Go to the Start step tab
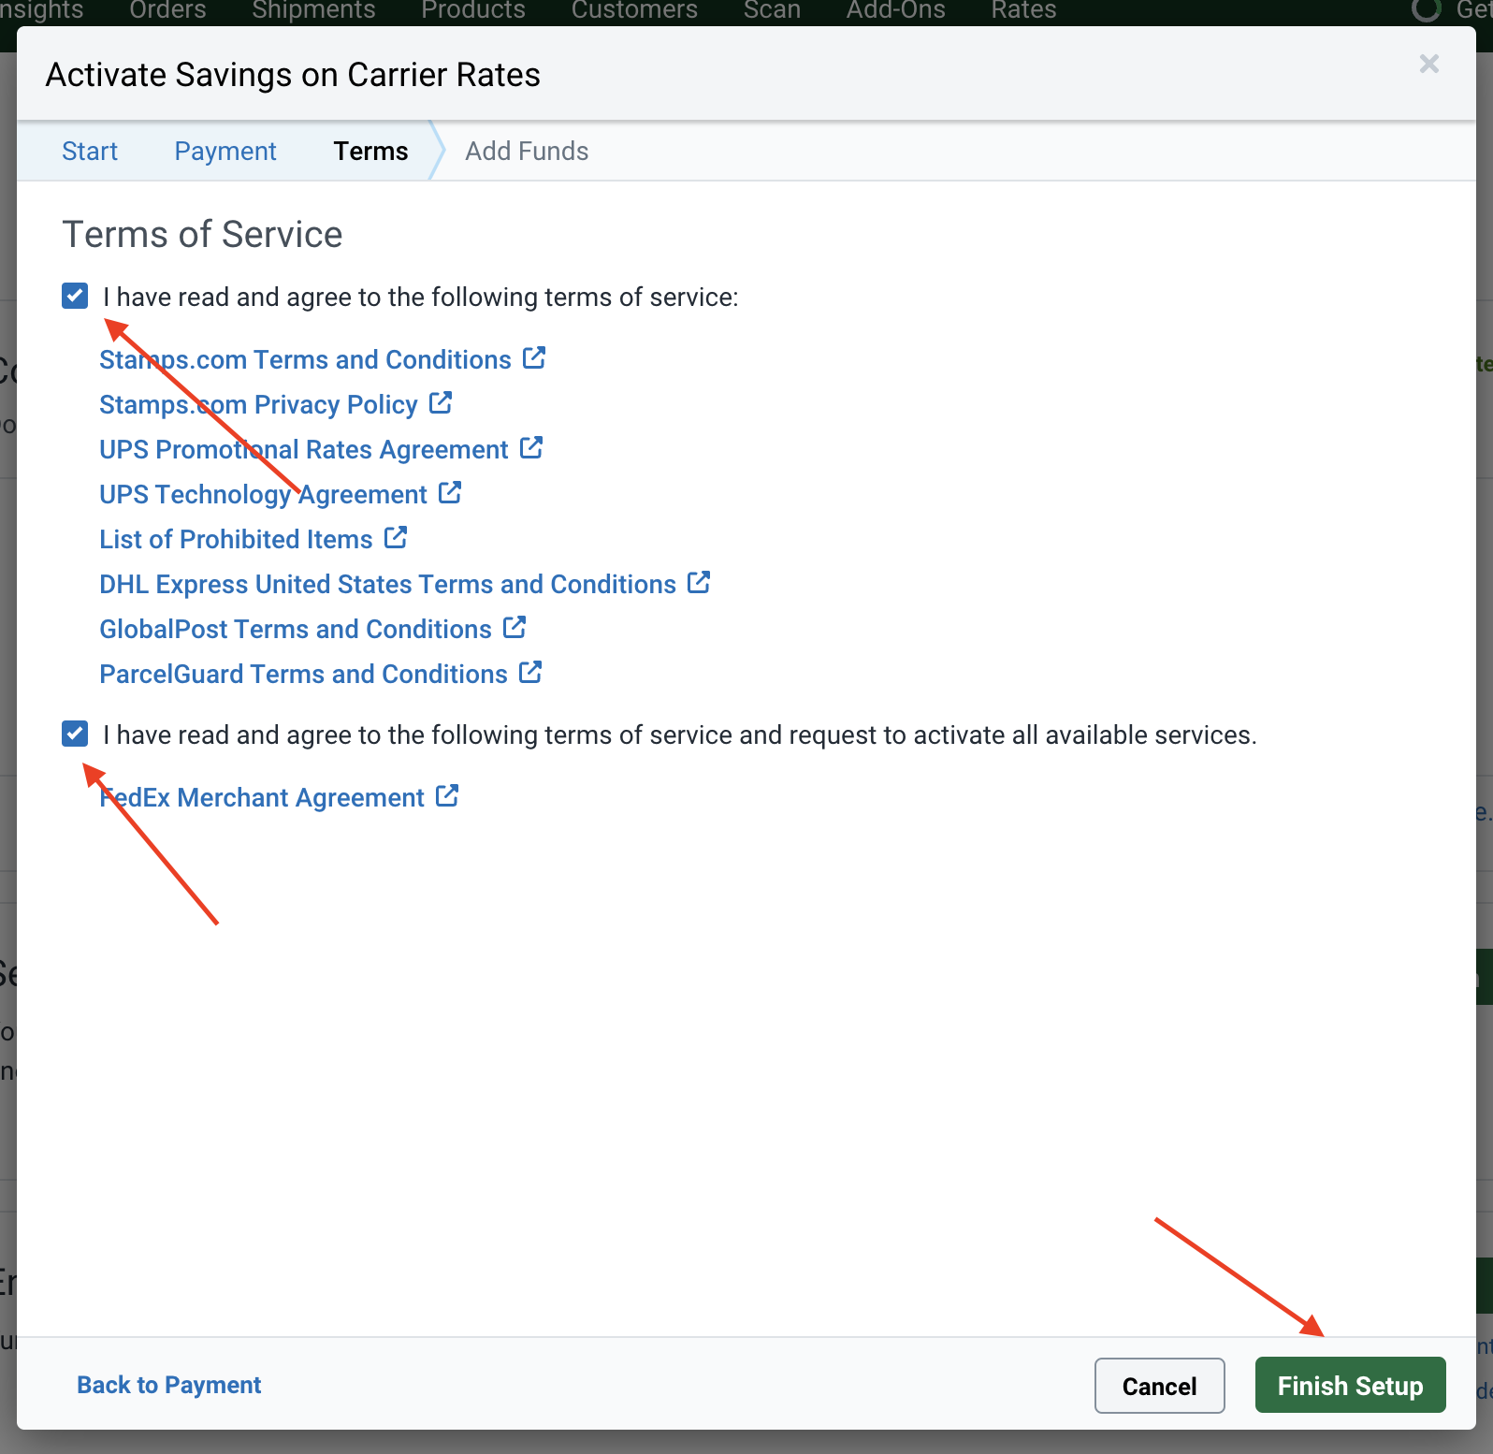1493x1454 pixels. coord(90,152)
